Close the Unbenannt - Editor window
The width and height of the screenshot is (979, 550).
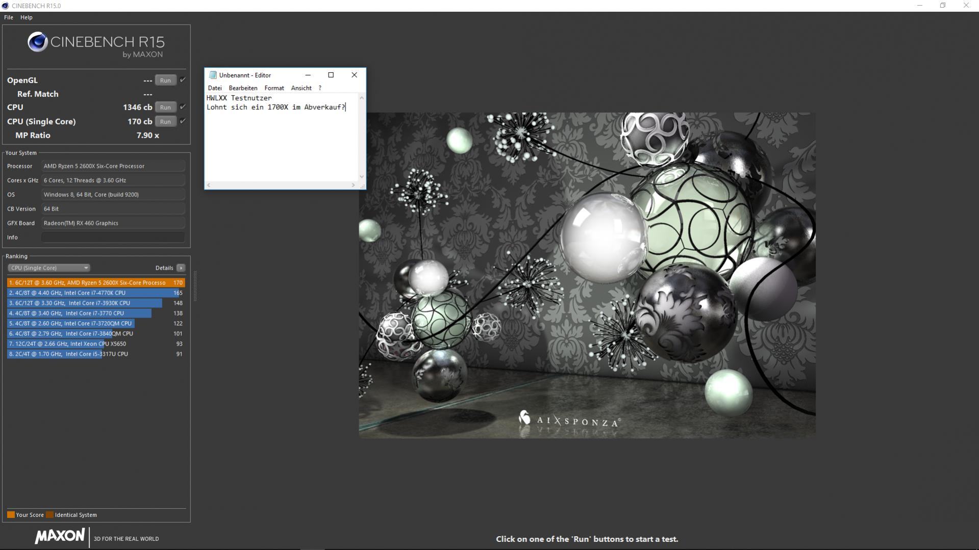point(354,75)
